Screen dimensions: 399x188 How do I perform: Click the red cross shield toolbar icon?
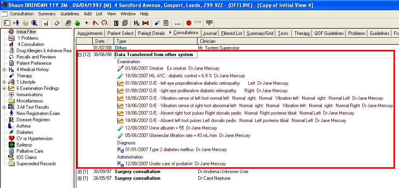(x=87, y=23)
